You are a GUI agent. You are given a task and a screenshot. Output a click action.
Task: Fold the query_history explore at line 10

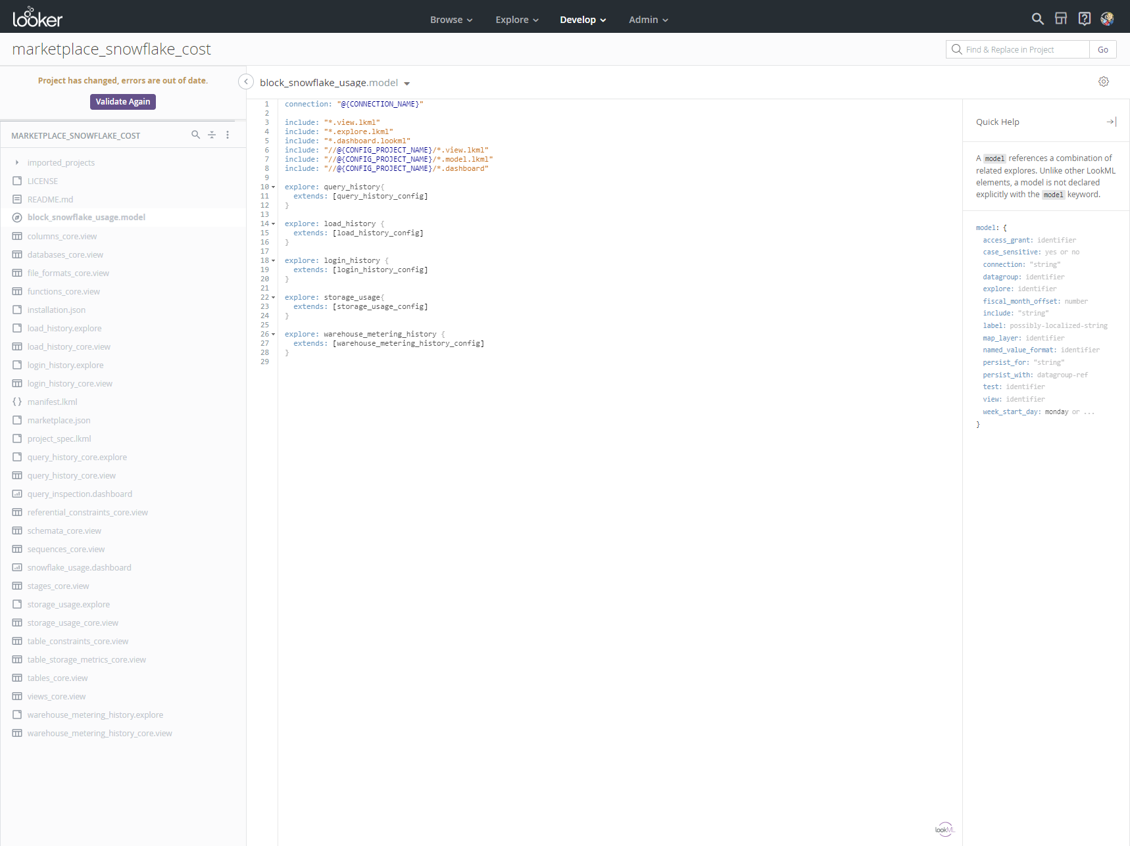pyautogui.click(x=273, y=187)
